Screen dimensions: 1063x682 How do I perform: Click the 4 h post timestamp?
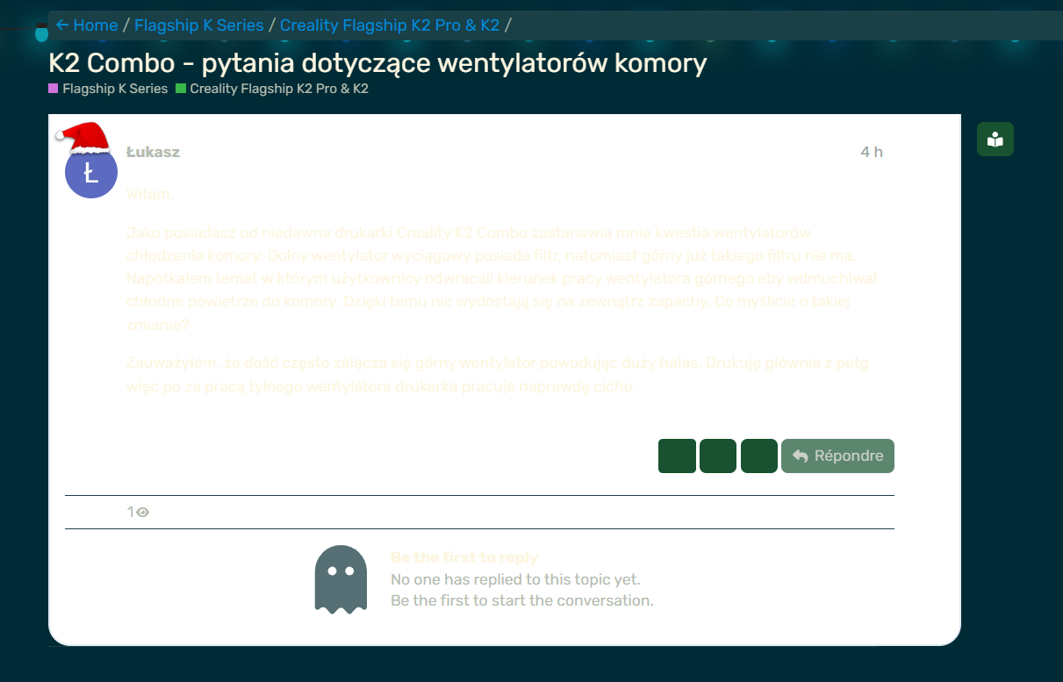click(871, 152)
